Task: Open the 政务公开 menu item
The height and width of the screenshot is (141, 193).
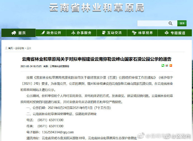Action: pos(51,33)
